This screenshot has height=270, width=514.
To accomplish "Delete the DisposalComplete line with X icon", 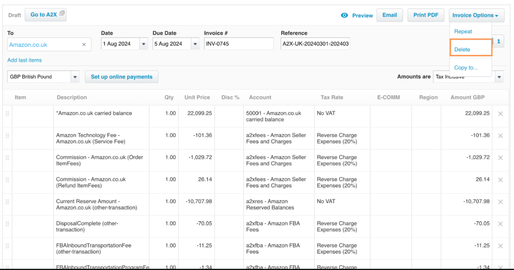I will point(500,224).
